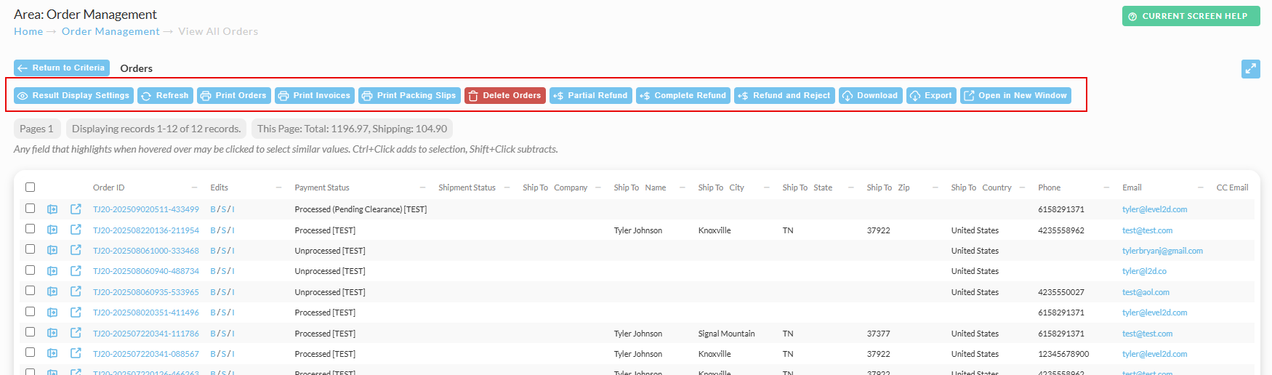Click Print Packing Slips button

coord(409,95)
